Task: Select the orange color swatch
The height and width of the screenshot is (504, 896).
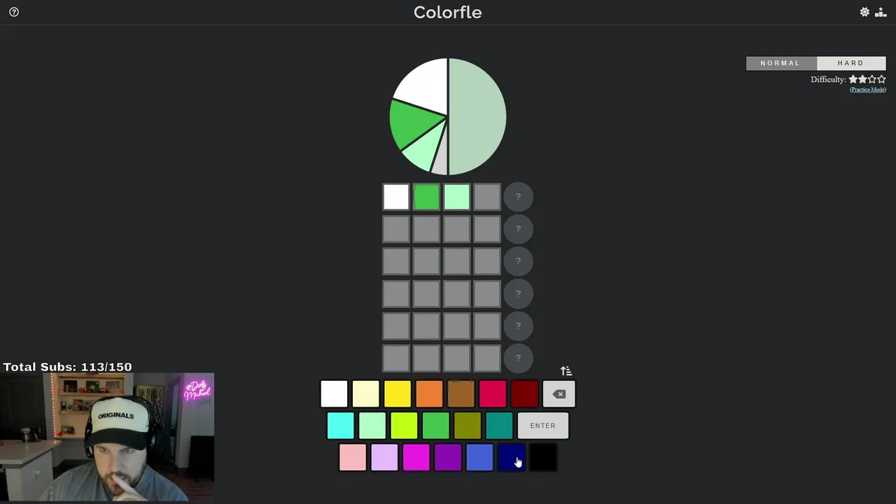Action: click(429, 394)
